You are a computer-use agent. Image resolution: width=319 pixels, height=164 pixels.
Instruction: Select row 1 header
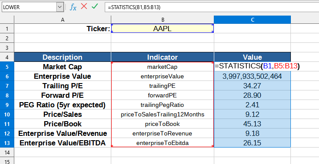click(7, 29)
